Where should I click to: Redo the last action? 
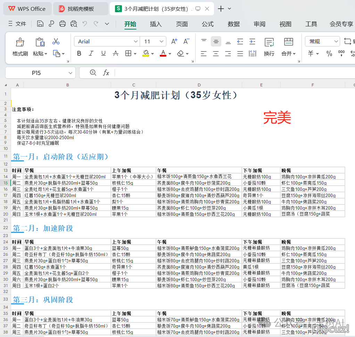96,24
